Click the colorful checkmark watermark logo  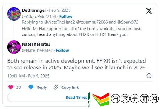point(100,99)
